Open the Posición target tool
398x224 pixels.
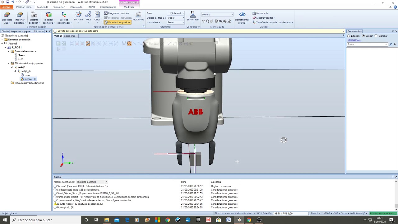78,17
